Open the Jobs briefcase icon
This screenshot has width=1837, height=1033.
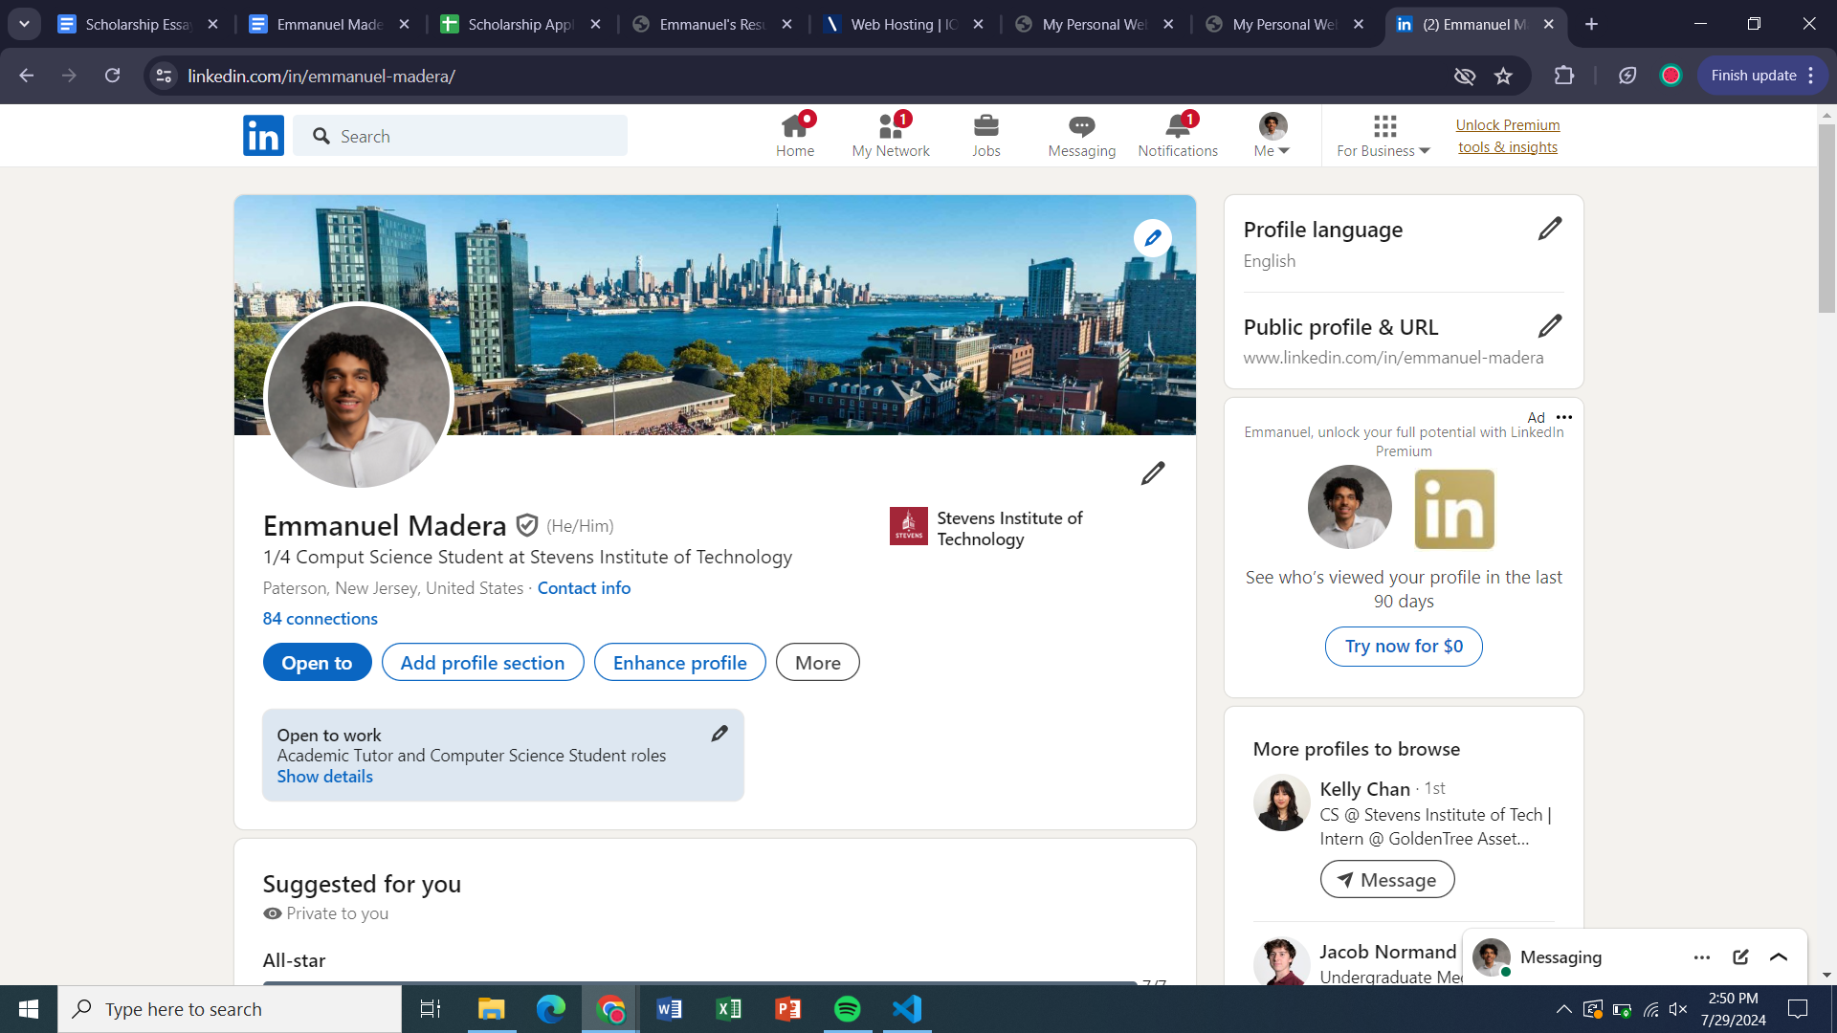click(985, 136)
